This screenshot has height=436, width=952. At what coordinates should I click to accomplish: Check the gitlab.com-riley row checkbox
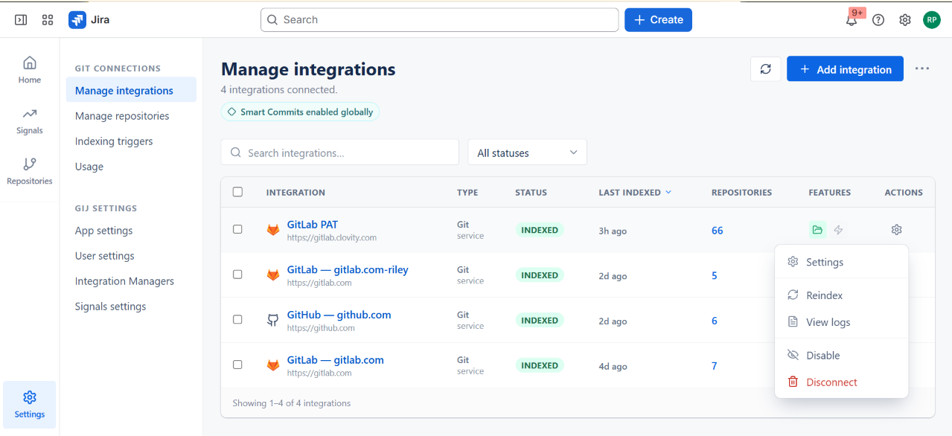(237, 275)
